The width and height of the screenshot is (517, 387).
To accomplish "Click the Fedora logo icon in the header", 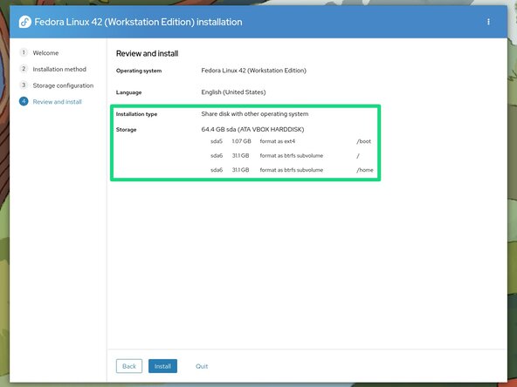I will (x=25, y=22).
